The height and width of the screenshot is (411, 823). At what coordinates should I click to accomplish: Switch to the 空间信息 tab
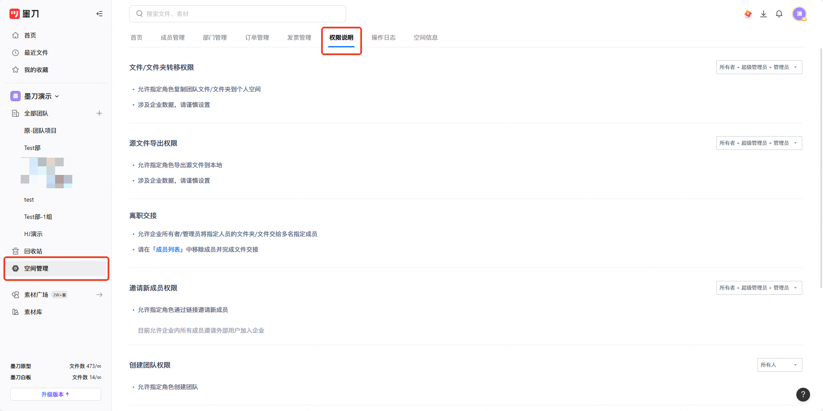tap(426, 37)
